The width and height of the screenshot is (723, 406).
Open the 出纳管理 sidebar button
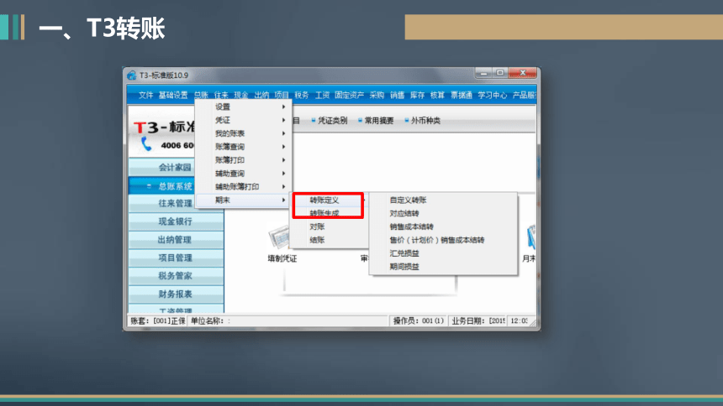click(x=176, y=239)
